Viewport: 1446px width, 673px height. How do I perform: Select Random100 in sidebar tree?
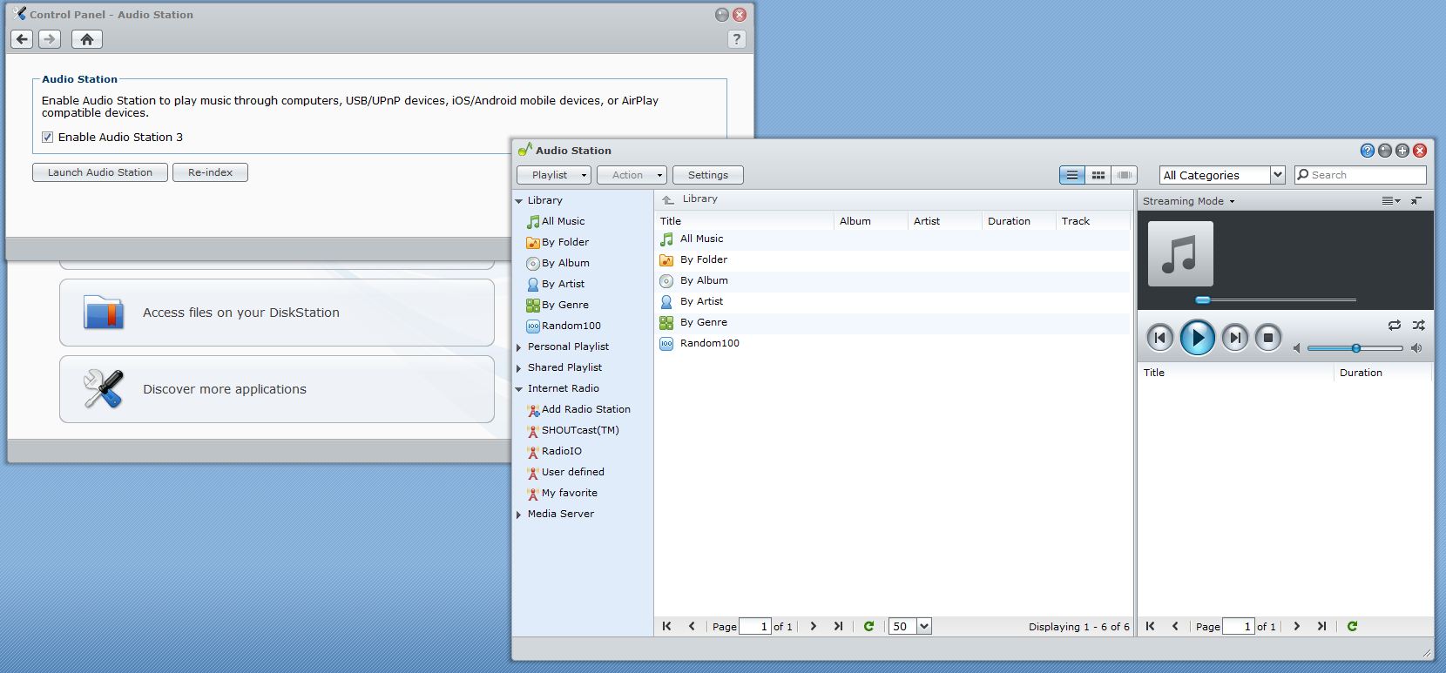pos(571,326)
